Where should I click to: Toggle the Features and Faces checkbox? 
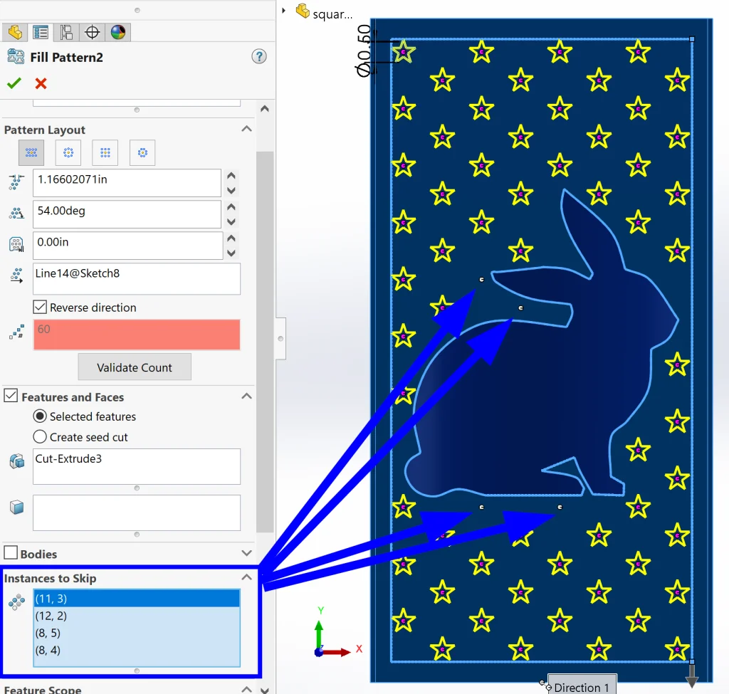(x=11, y=396)
